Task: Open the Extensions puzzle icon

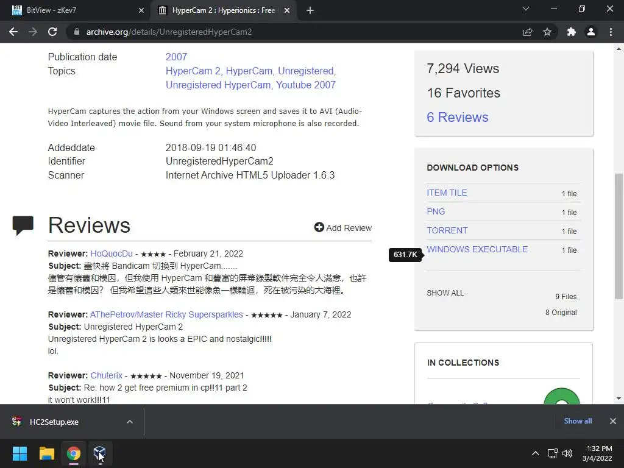Action: click(x=572, y=32)
